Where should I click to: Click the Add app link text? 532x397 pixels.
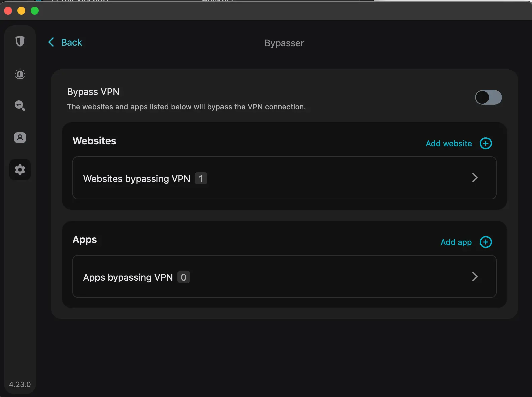coord(456,242)
